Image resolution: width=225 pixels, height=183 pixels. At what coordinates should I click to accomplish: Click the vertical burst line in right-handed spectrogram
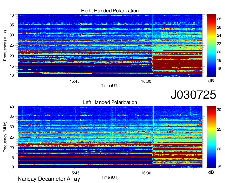point(153,45)
